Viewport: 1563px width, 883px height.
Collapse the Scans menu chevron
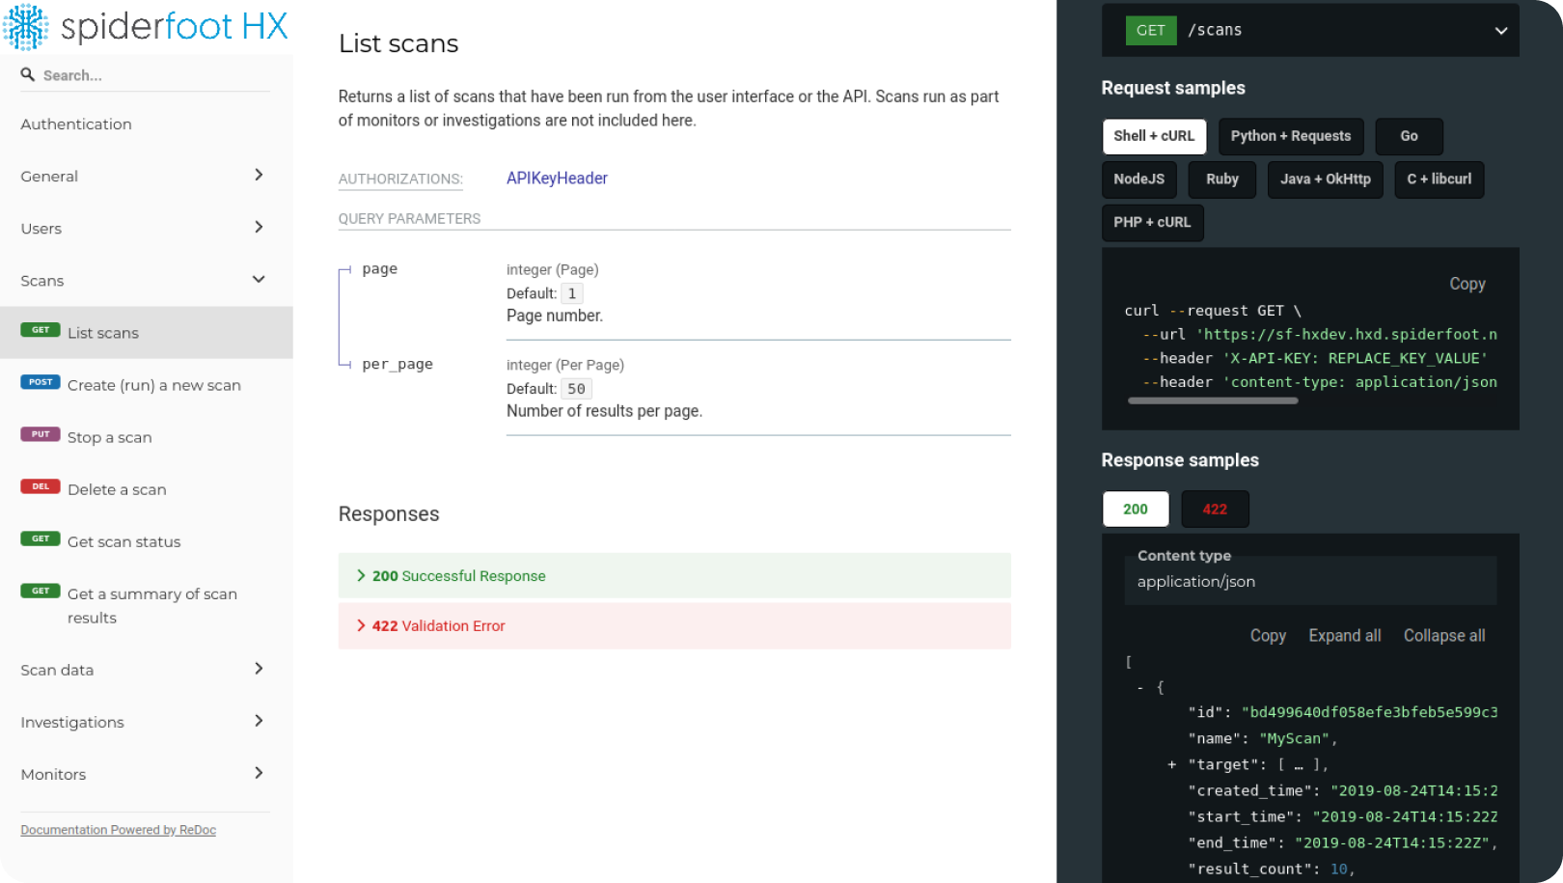tap(259, 280)
